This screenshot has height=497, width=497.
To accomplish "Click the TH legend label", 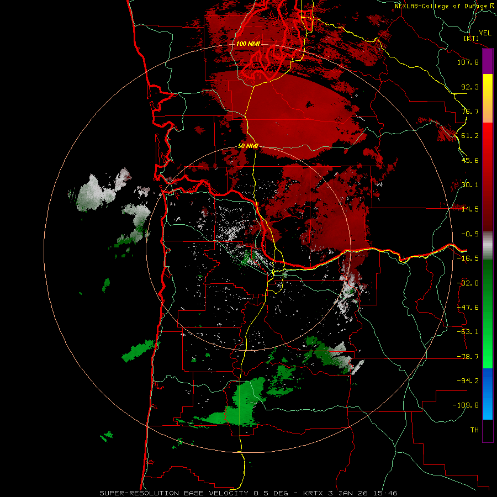I will [474, 430].
